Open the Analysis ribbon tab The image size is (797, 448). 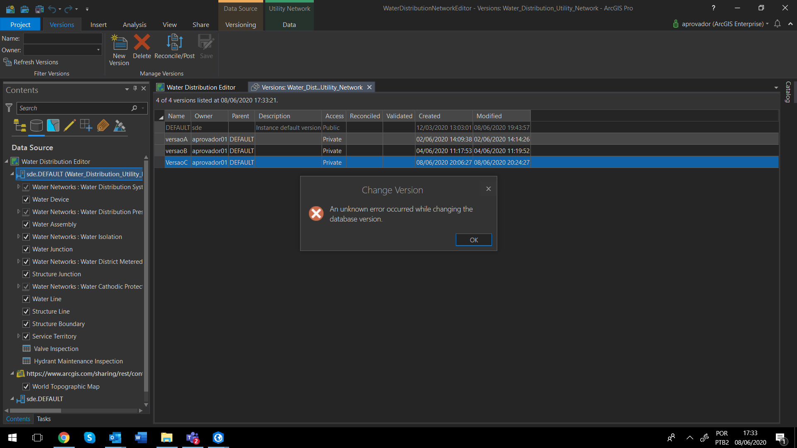(134, 24)
